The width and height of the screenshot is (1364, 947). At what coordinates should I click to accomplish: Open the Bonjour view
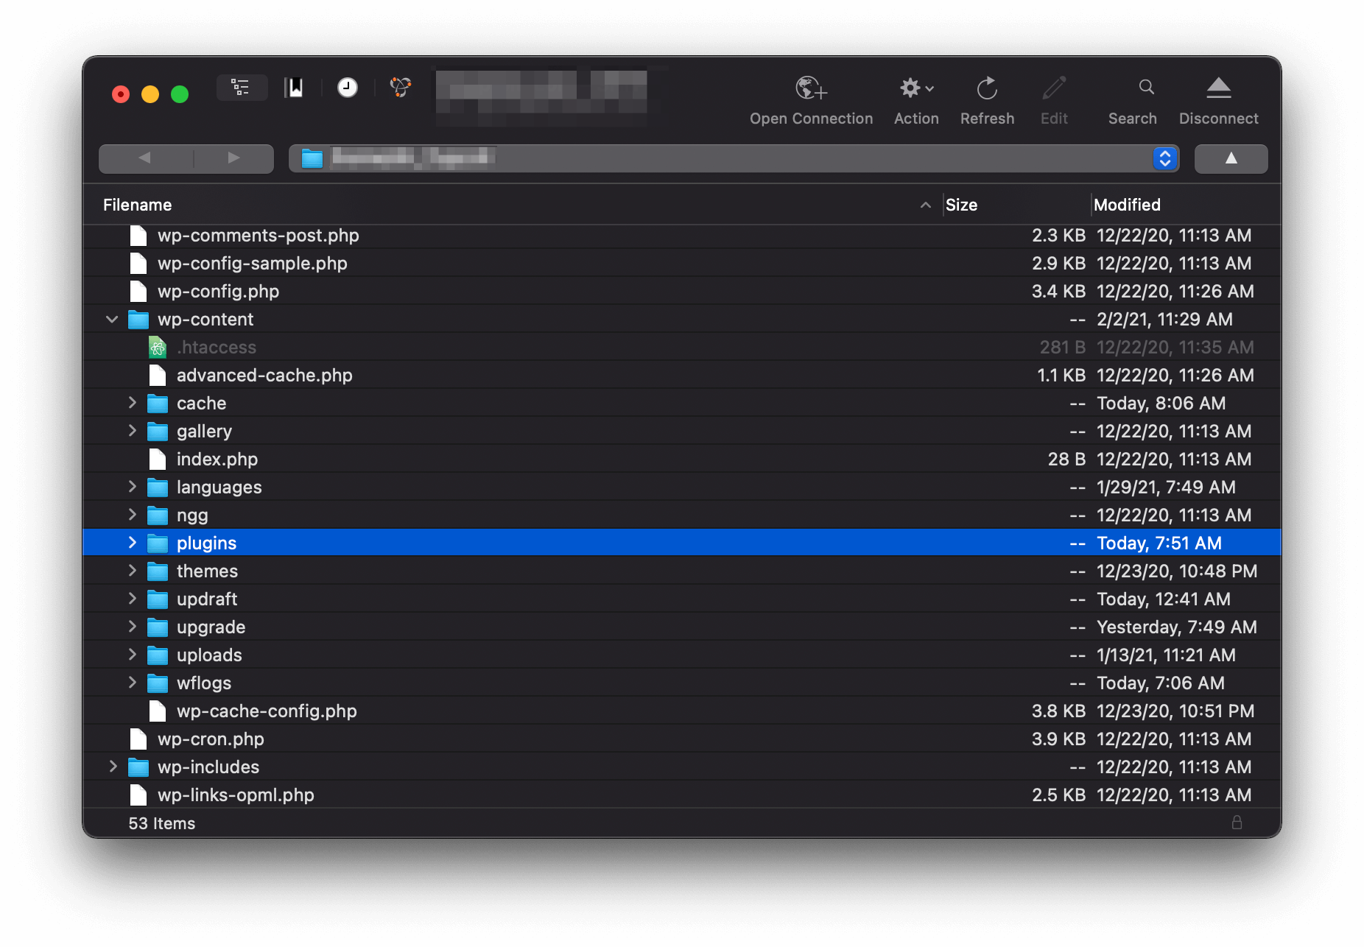(401, 88)
